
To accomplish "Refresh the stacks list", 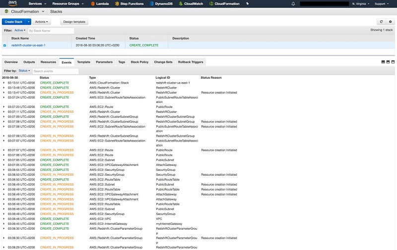I will click(x=381, y=22).
